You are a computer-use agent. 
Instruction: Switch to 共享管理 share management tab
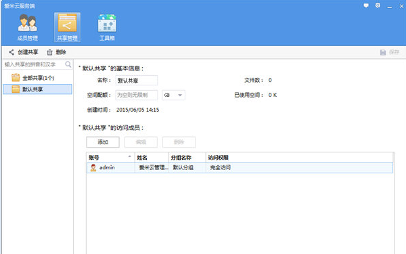pyautogui.click(x=67, y=27)
